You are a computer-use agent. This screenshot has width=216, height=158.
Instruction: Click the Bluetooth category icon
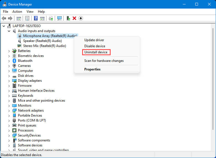point(14,61)
